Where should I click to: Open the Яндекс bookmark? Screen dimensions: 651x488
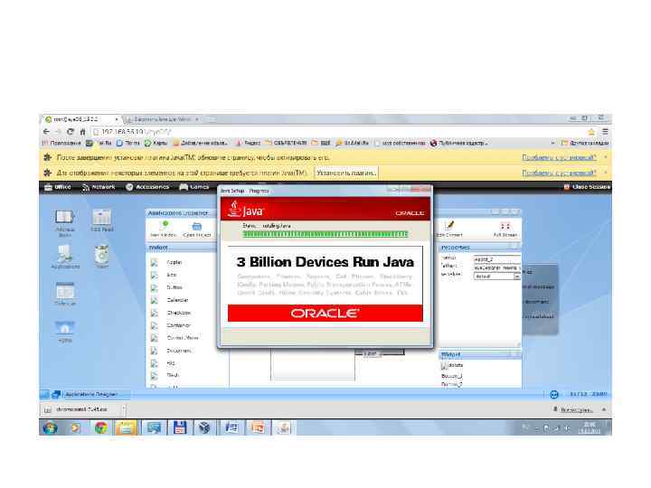248,143
